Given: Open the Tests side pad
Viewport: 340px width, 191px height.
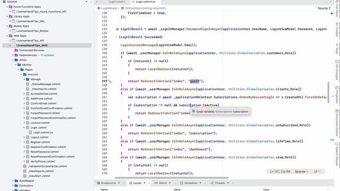Looking at the screenshot, I should pyautogui.click(x=337, y=49).
